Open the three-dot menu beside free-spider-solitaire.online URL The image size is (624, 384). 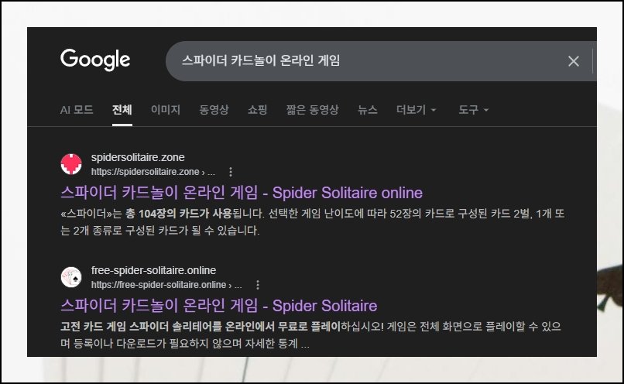258,285
